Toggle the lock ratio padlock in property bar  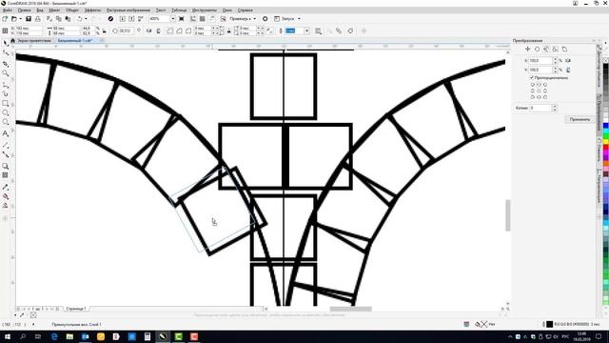[x=104, y=30]
